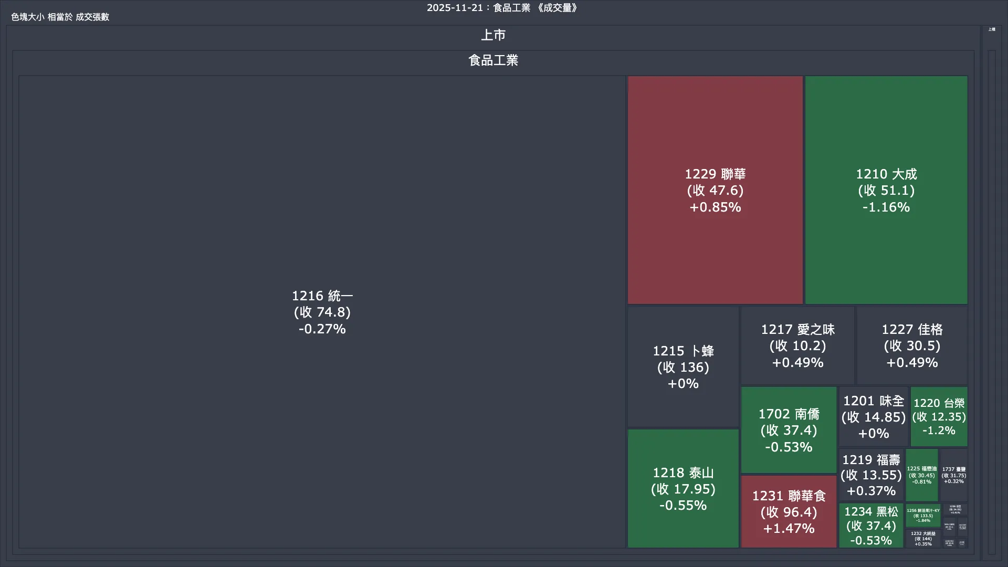Select the red 1229 聯華 tile

(715, 190)
